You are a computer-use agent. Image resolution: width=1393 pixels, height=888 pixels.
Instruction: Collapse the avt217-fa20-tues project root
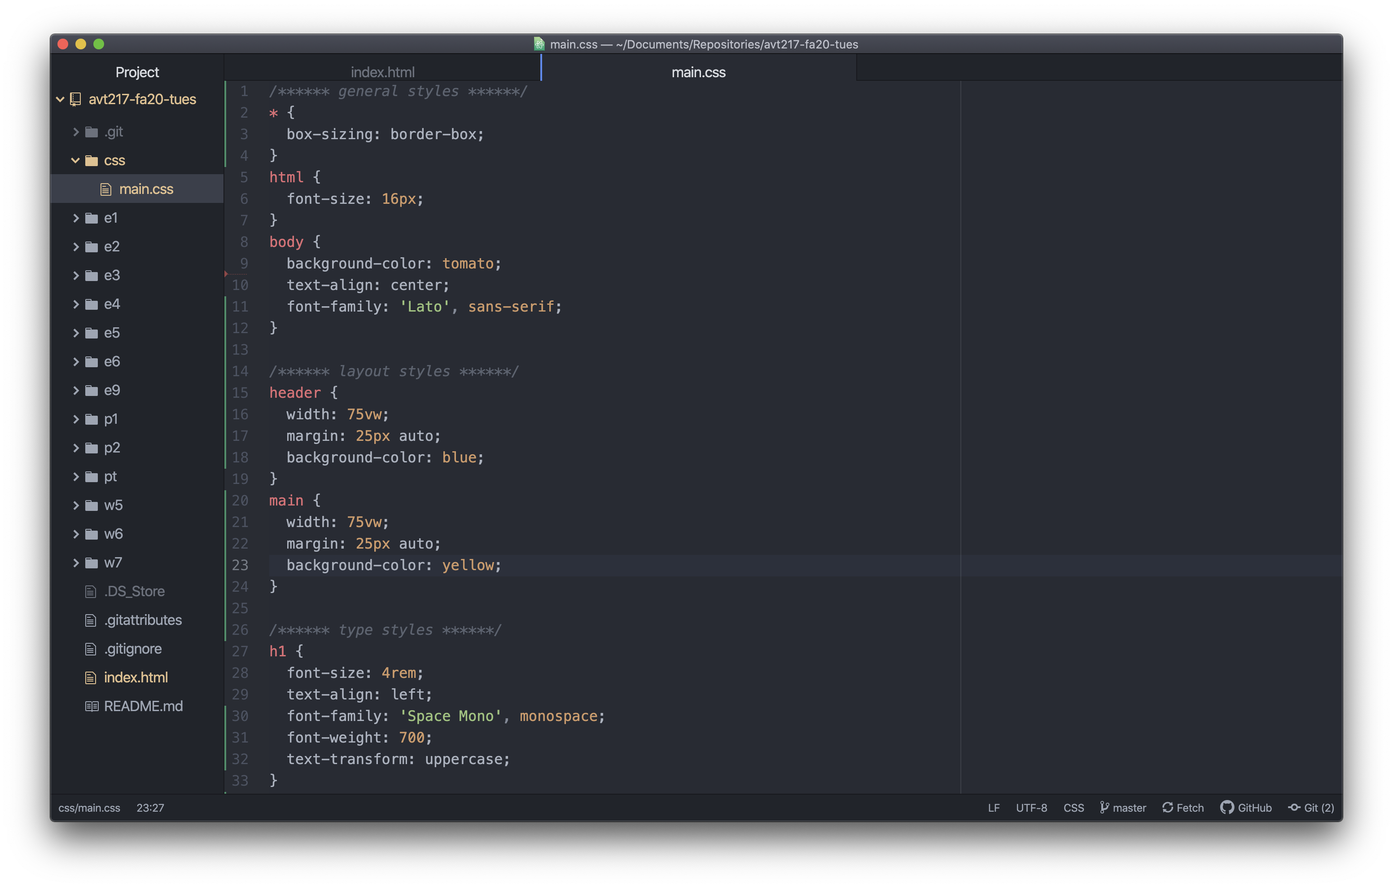[60, 99]
